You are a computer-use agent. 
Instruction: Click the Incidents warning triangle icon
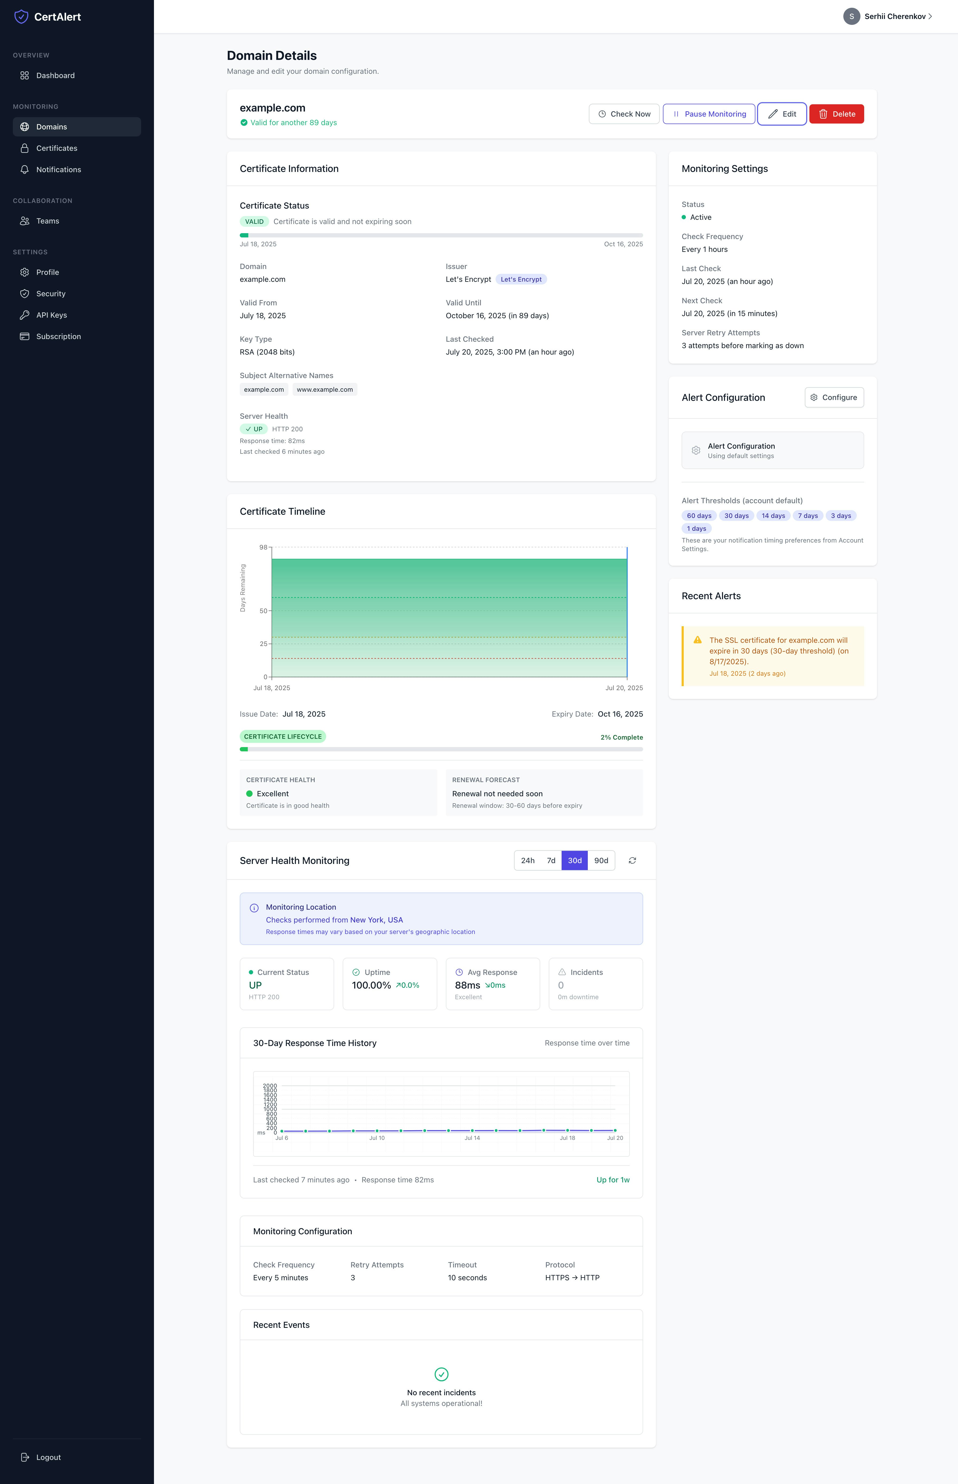point(562,972)
